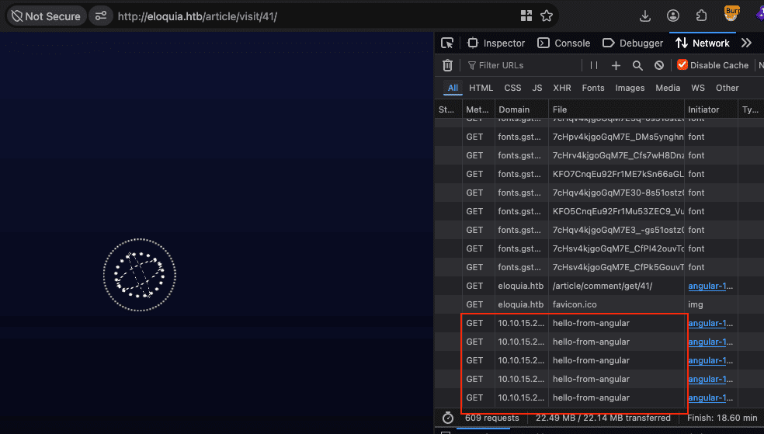The height and width of the screenshot is (434, 764).
Task: Select the All filter
Action: tap(453, 88)
